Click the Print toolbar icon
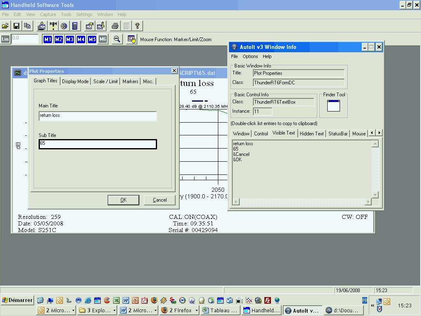Screen dimensions: 421x316 coord(115,26)
